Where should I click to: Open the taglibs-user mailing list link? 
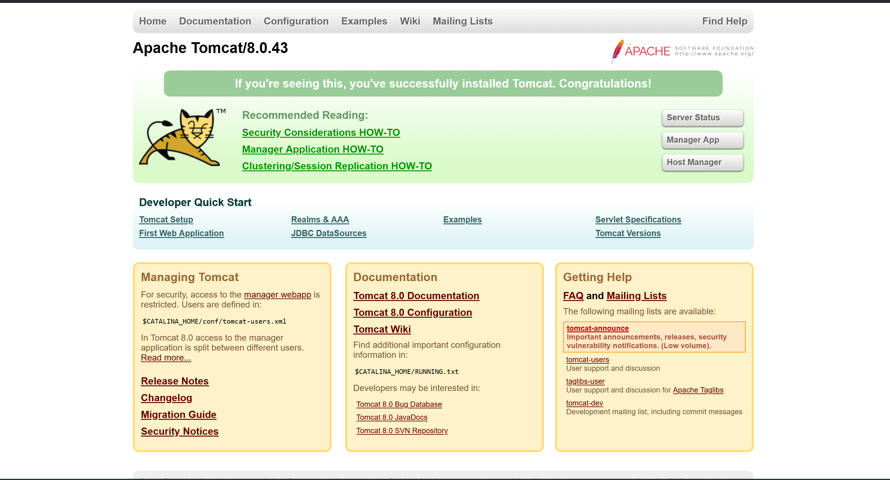coord(585,382)
